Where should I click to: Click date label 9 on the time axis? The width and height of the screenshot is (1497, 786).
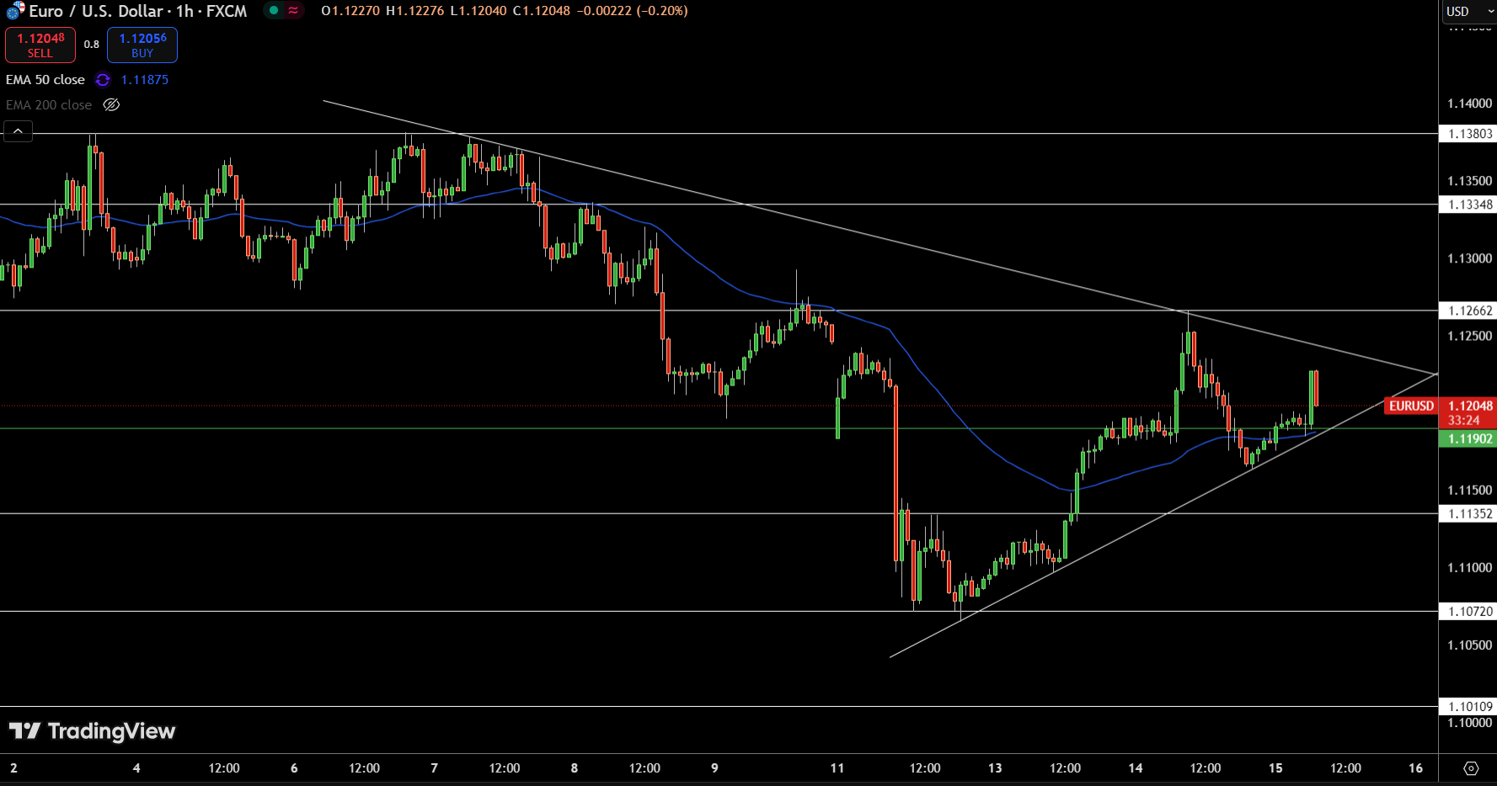[x=714, y=768]
